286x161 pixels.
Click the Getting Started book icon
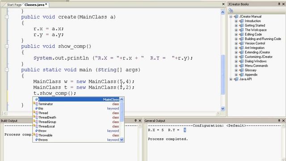coord(241,25)
